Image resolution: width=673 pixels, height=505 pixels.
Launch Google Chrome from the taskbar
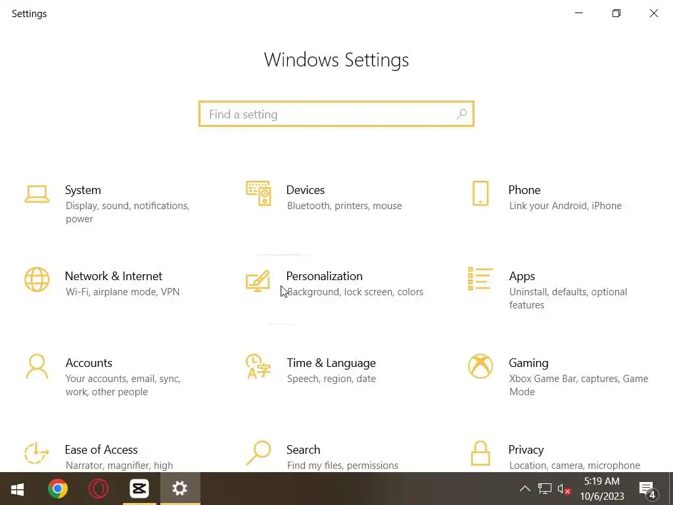[x=58, y=489]
